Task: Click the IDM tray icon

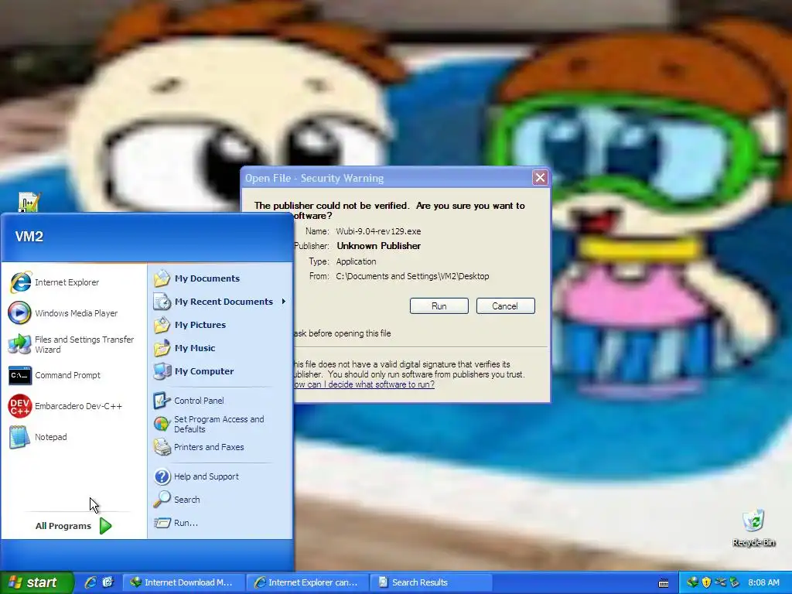Action: [692, 582]
